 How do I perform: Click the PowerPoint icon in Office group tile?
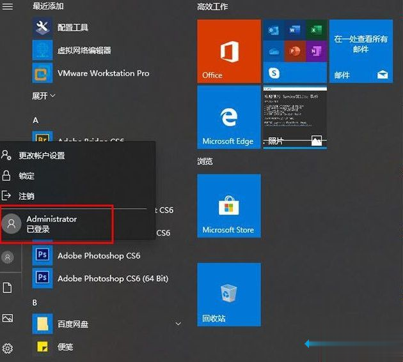point(295,52)
